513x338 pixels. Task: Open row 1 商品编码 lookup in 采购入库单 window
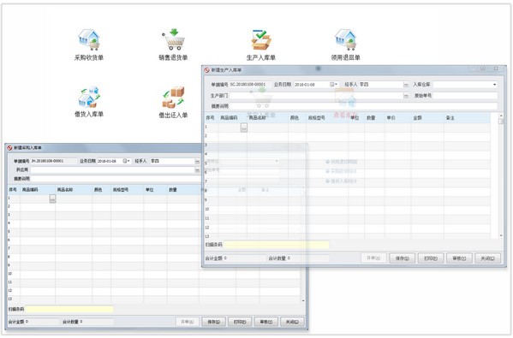53,199
